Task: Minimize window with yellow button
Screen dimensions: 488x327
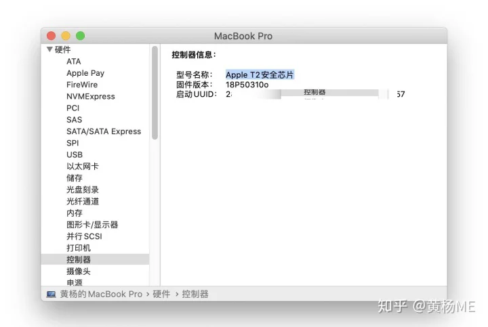Action: [x=66, y=36]
